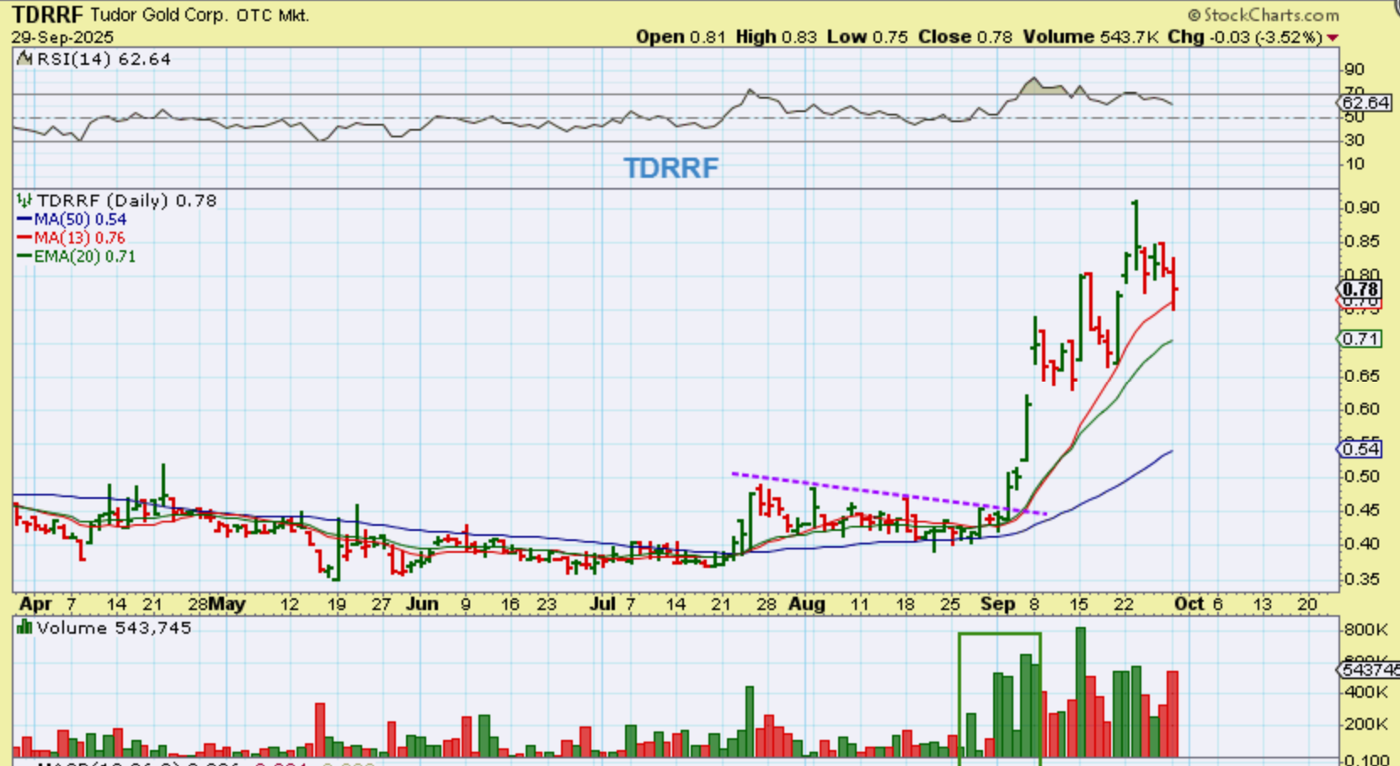
Task: Click the Oct month label on the date axis
Action: pyautogui.click(x=1189, y=604)
